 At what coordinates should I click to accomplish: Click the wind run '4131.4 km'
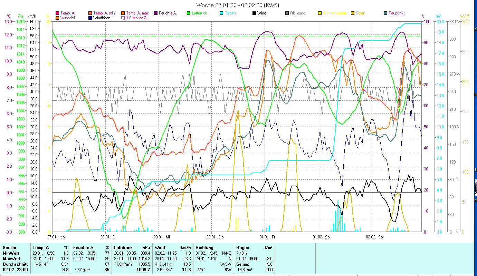click(164, 264)
